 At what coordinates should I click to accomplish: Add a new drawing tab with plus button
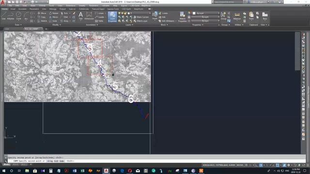[46, 29]
